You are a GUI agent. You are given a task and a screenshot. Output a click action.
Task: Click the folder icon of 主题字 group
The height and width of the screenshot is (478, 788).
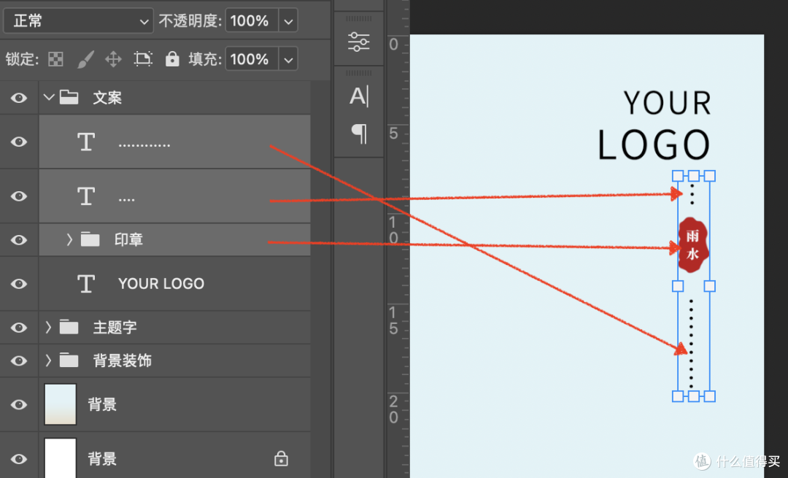pyautogui.click(x=69, y=327)
